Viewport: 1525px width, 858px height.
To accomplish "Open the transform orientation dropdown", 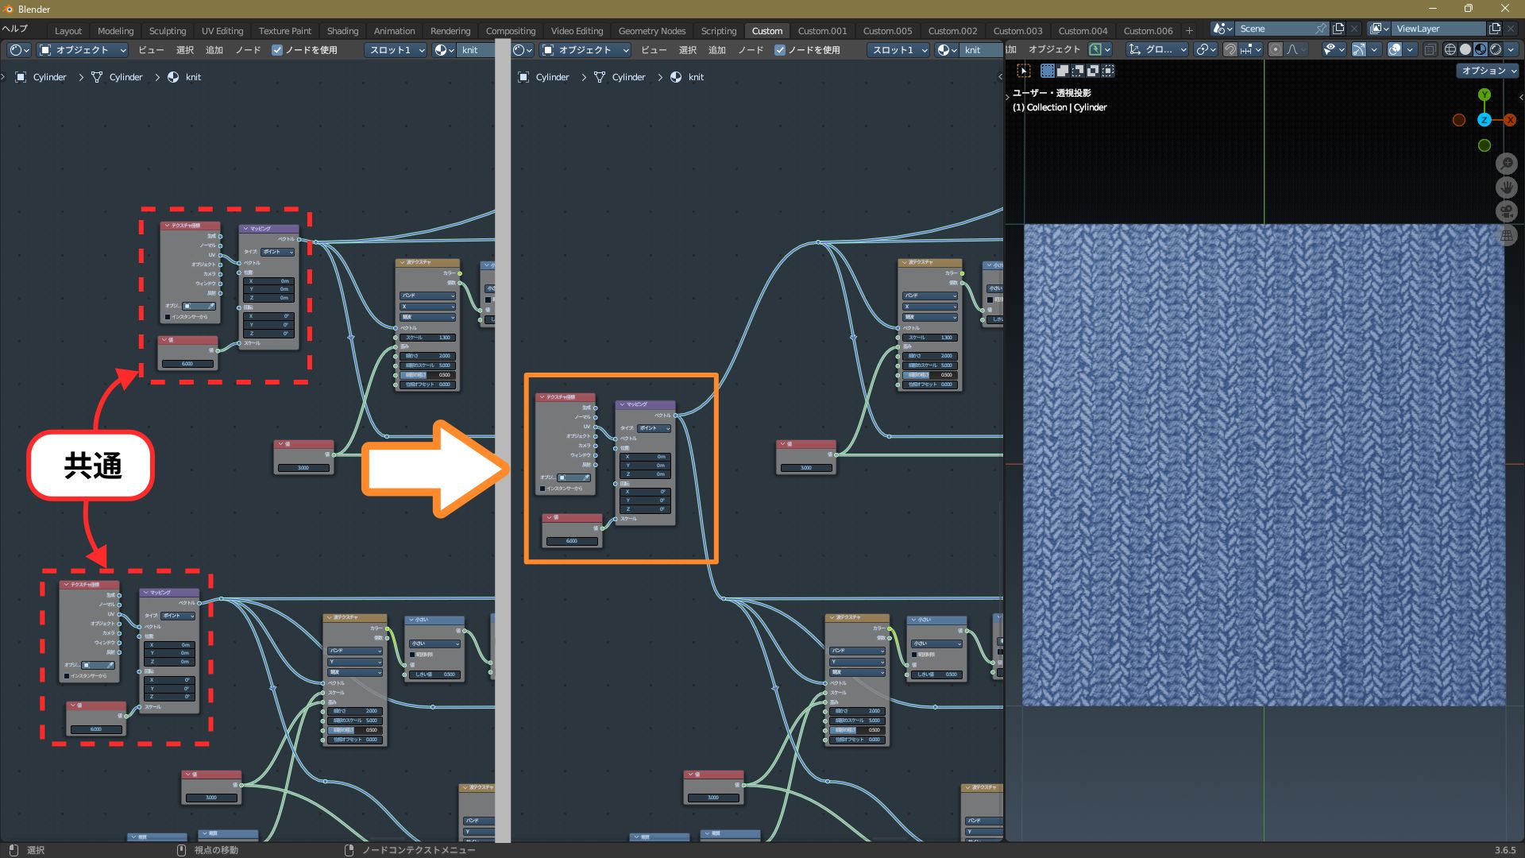I will coord(1157,49).
